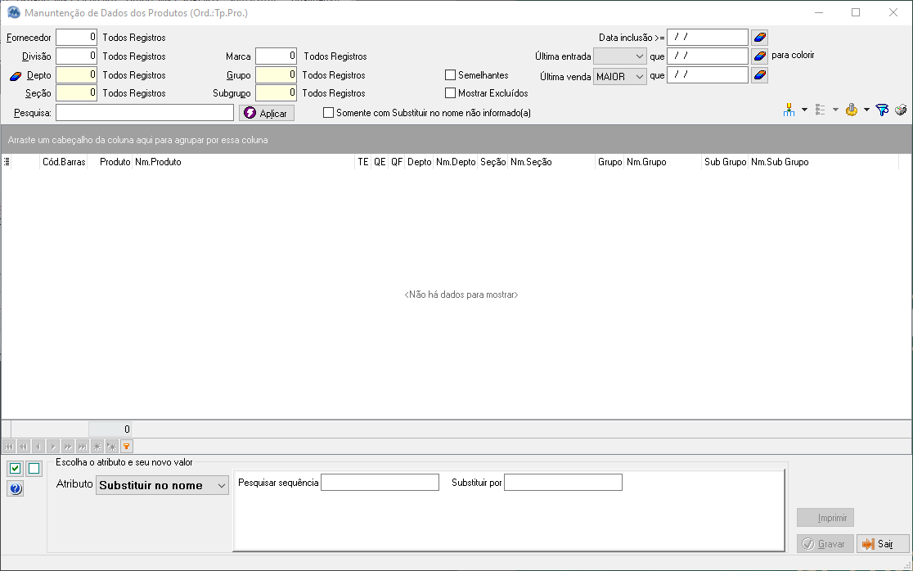Screen dimensions: 913x571
Task: Click the Subgrupo code field
Action: point(276,93)
